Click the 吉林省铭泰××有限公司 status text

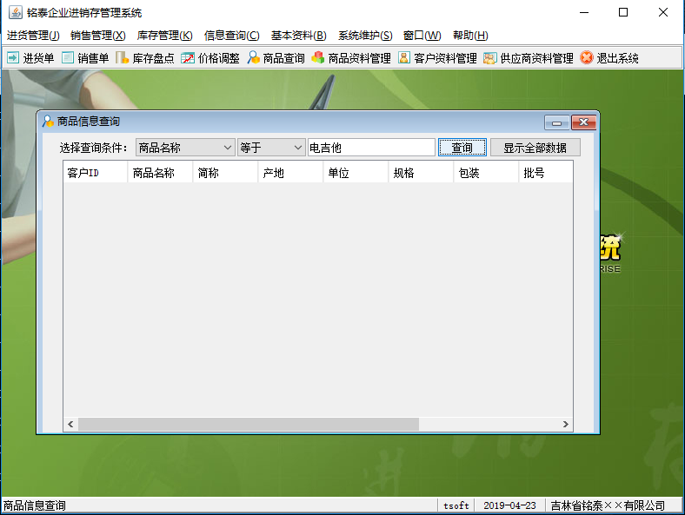[x=608, y=505]
